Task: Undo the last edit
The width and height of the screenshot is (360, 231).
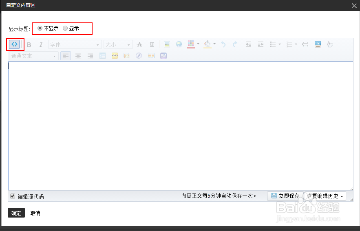Action: (x=223, y=44)
